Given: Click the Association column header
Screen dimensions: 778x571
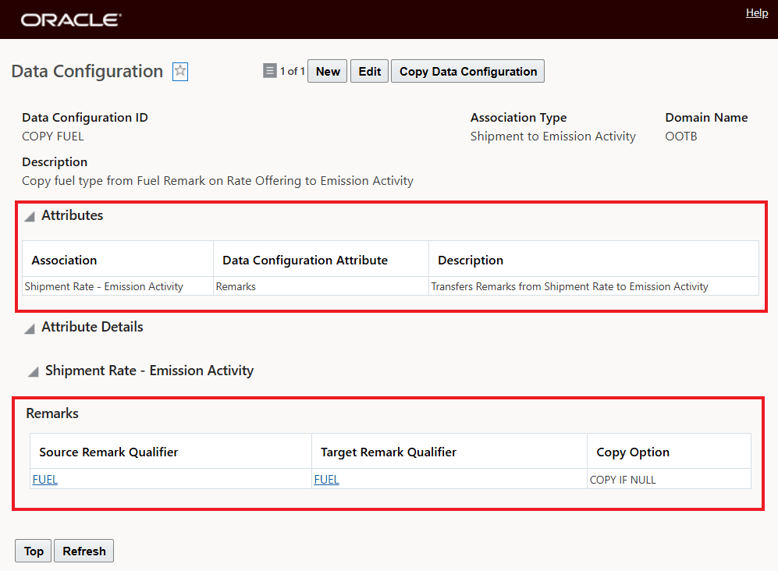Looking at the screenshot, I should (x=62, y=259).
